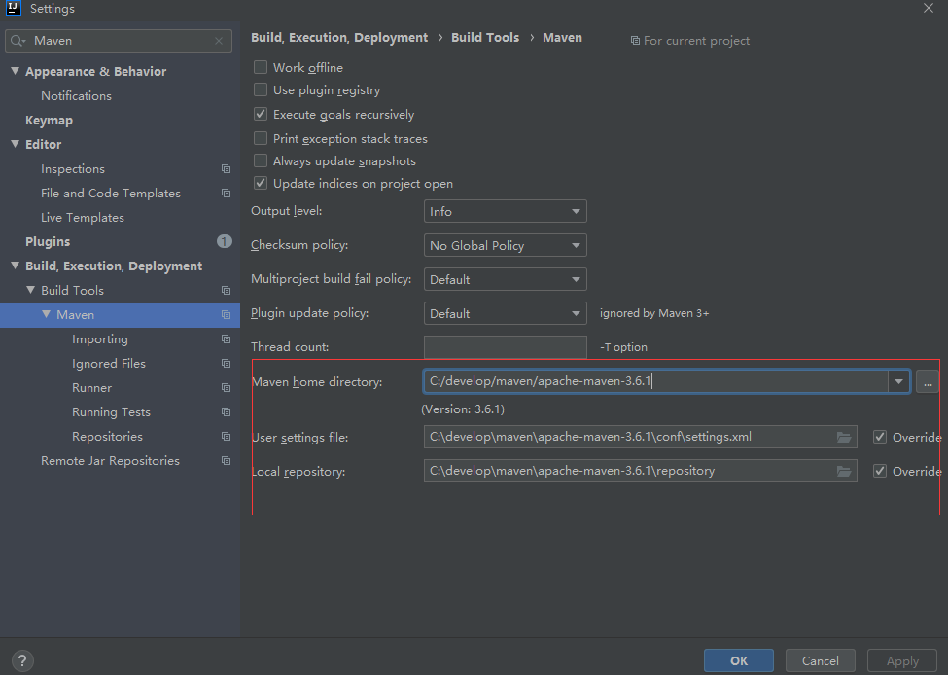Browse folder icon in Local repository field
The width and height of the screenshot is (948, 675).
tap(844, 471)
